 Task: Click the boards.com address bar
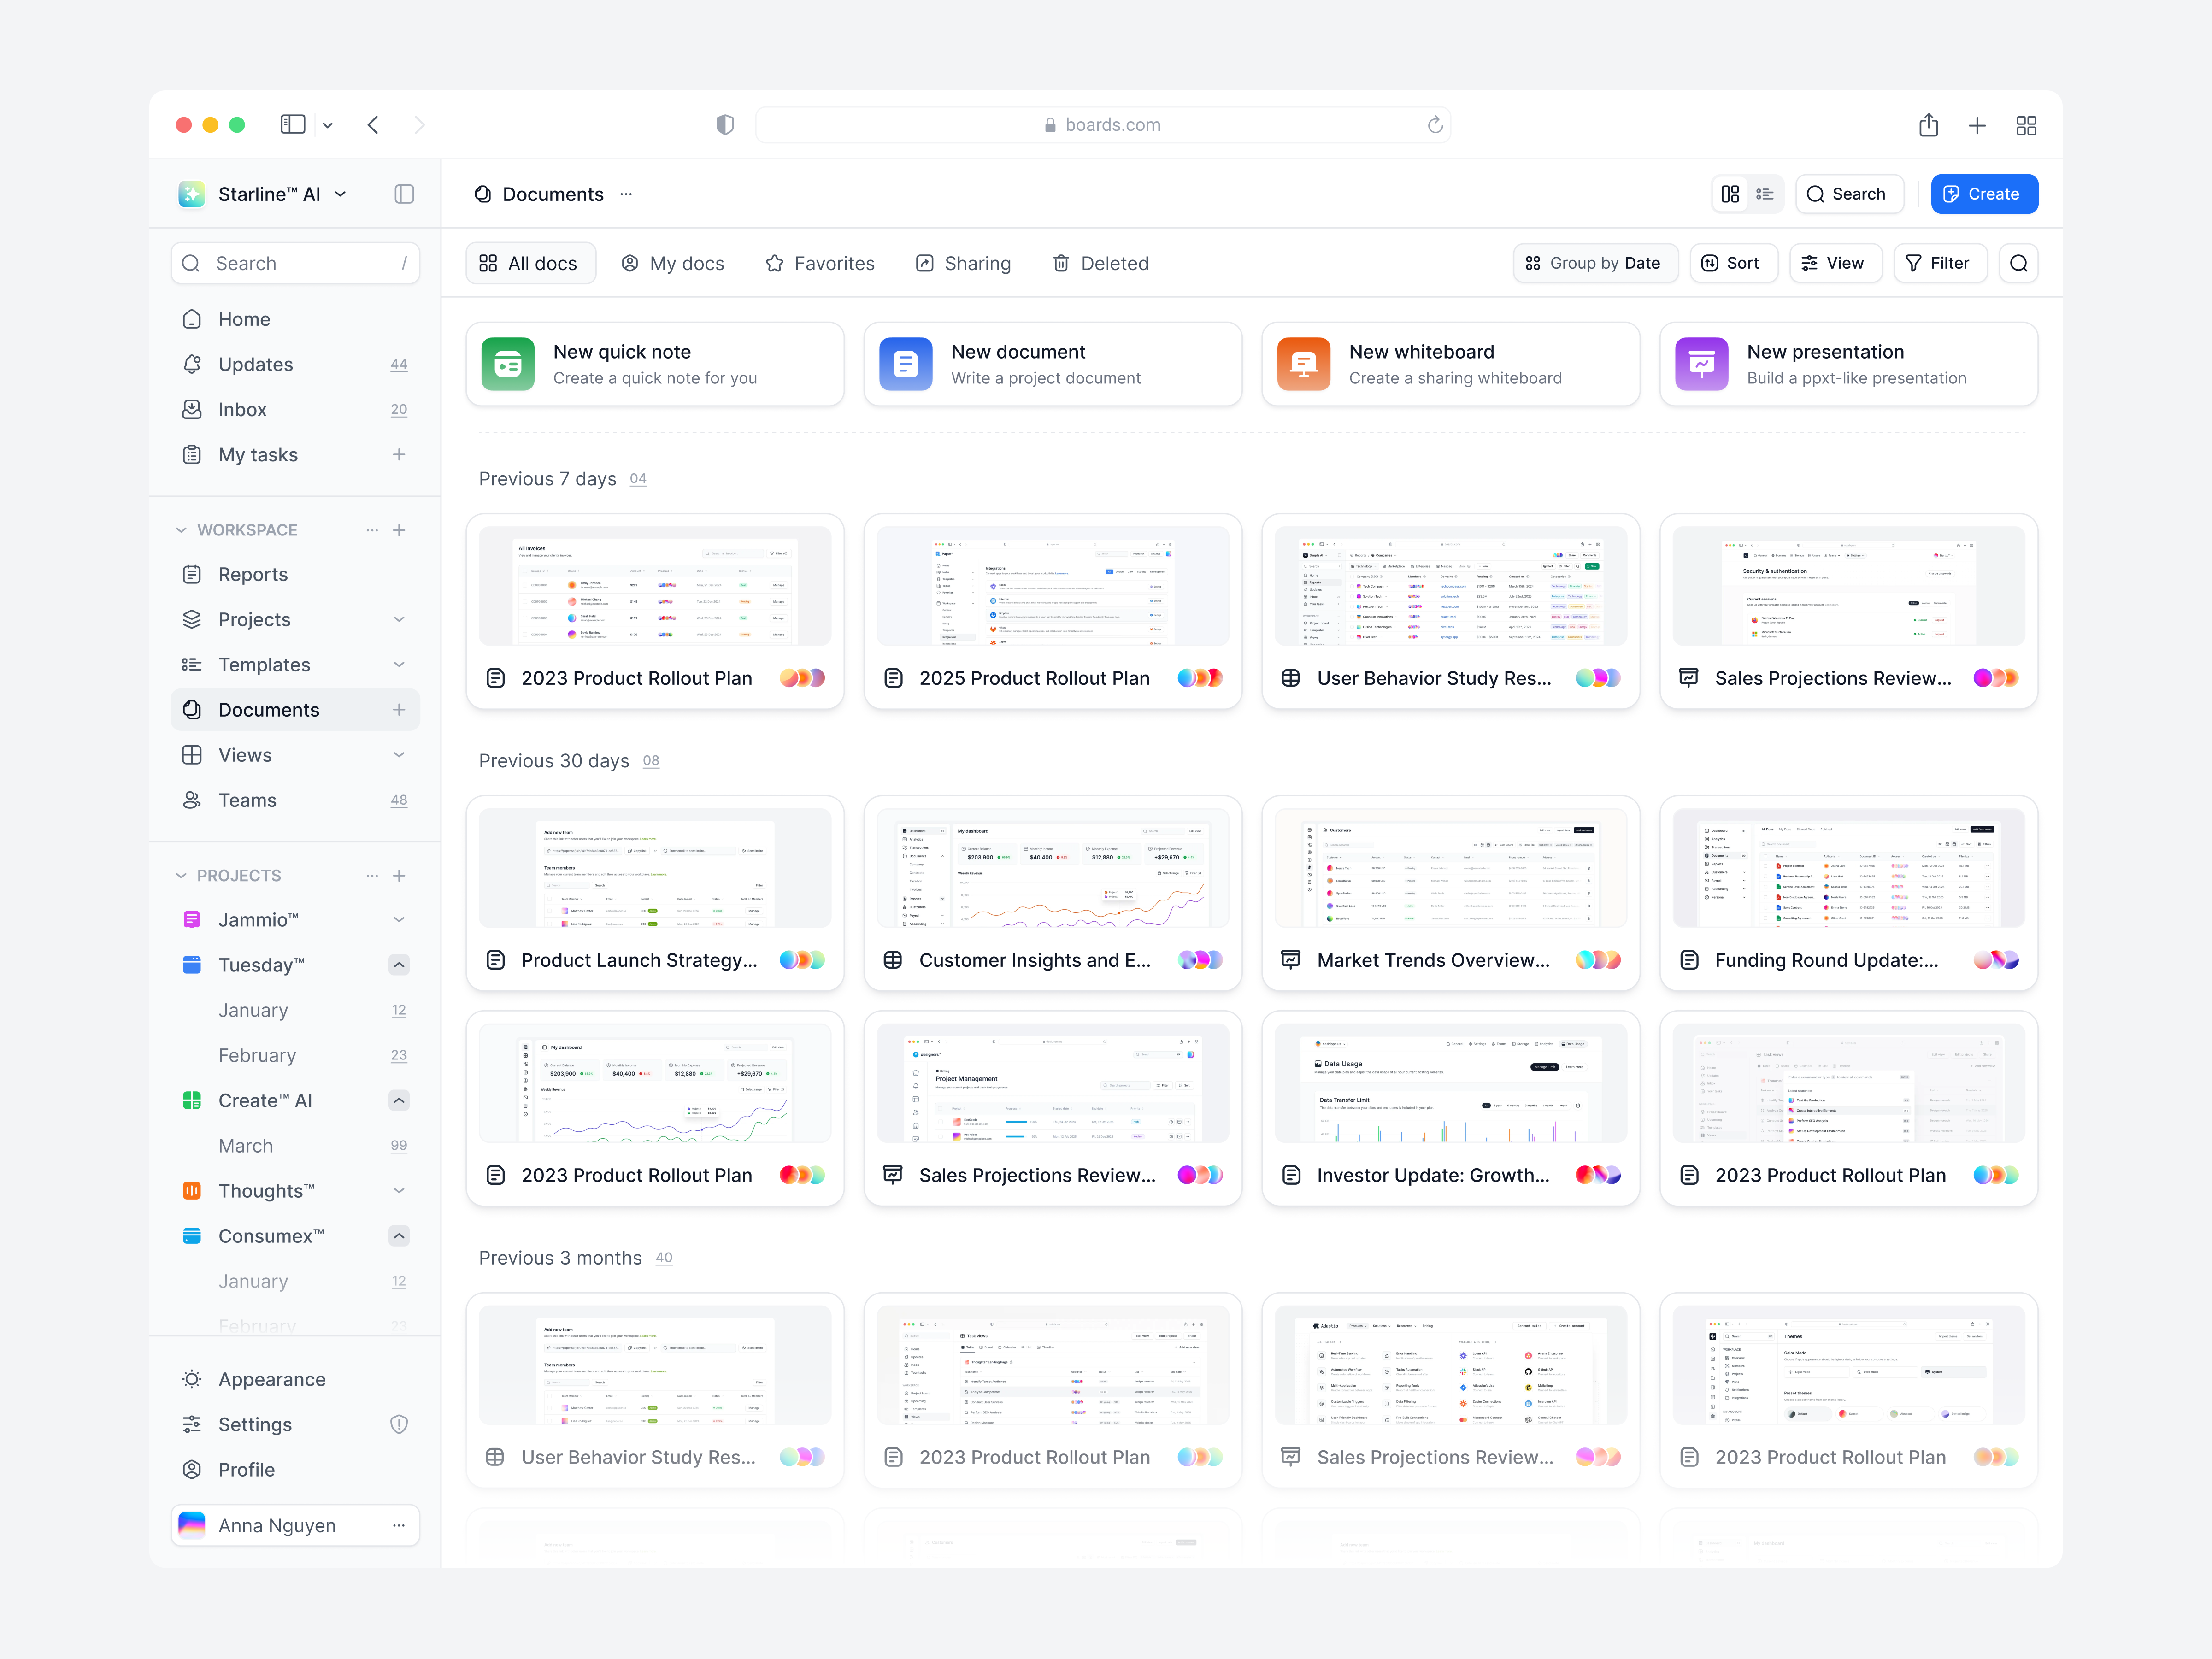click(1102, 125)
